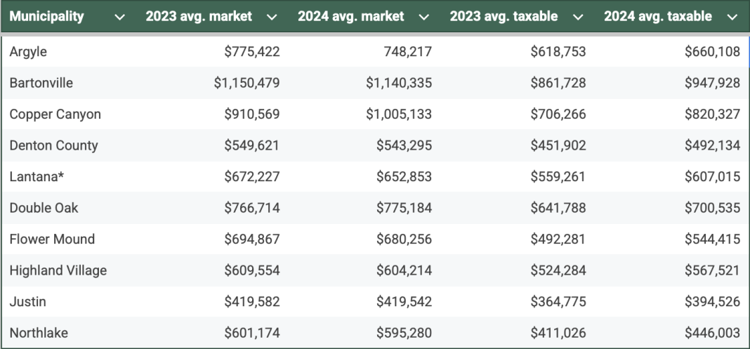Click the Flower Mound cell
This screenshot has height=349, width=750.
(x=52, y=239)
